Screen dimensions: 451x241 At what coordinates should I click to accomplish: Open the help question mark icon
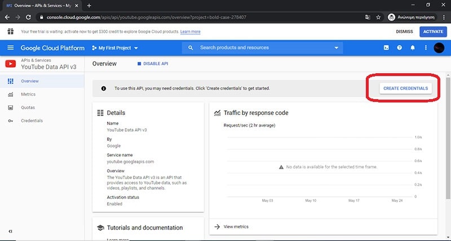coord(399,48)
